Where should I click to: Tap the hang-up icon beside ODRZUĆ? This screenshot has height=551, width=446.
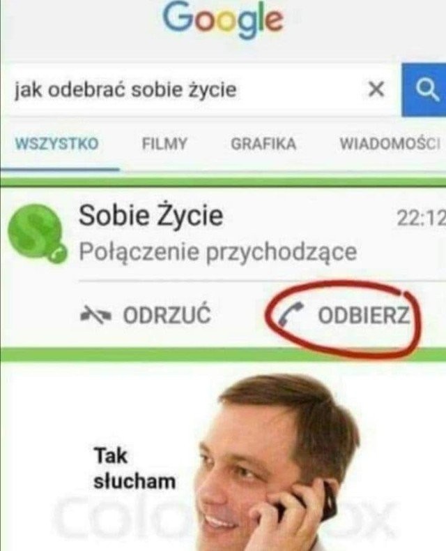(x=95, y=315)
